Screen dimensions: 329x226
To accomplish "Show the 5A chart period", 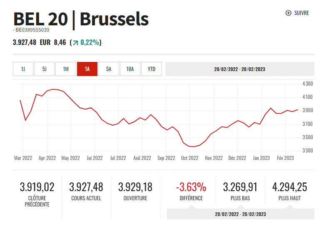I will click(109, 69).
